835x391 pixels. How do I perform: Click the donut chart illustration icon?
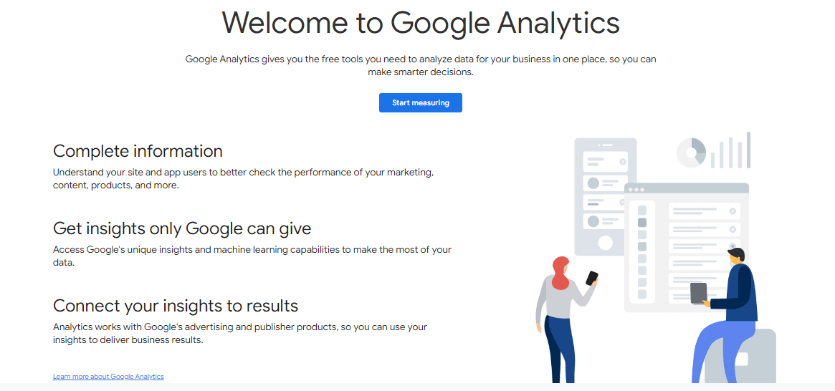(x=691, y=153)
